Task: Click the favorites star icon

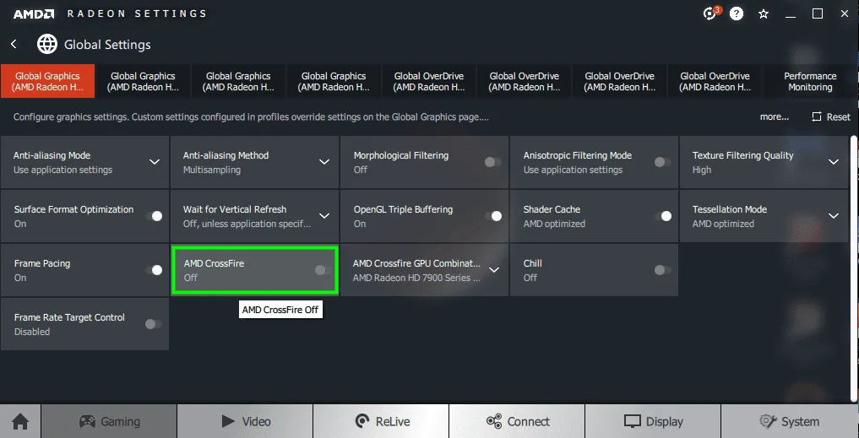Action: point(763,14)
